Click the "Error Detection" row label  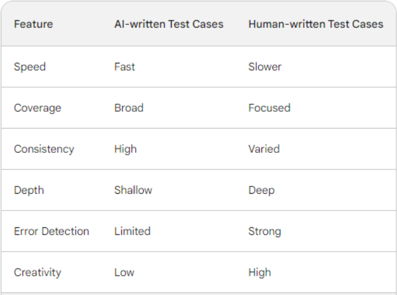point(52,231)
